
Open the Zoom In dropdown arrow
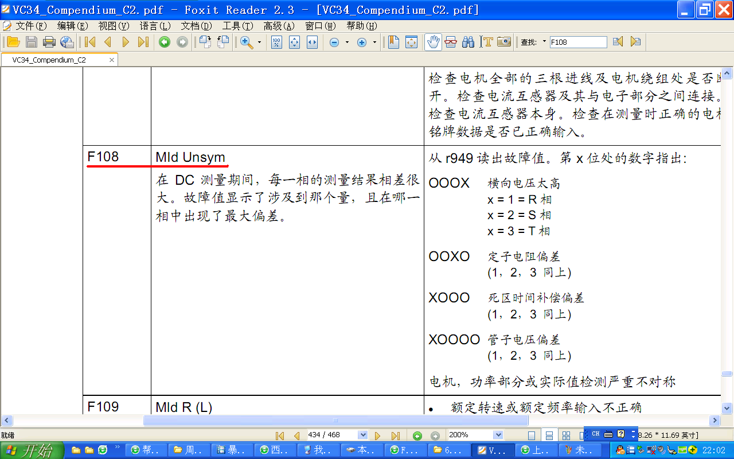pos(374,42)
